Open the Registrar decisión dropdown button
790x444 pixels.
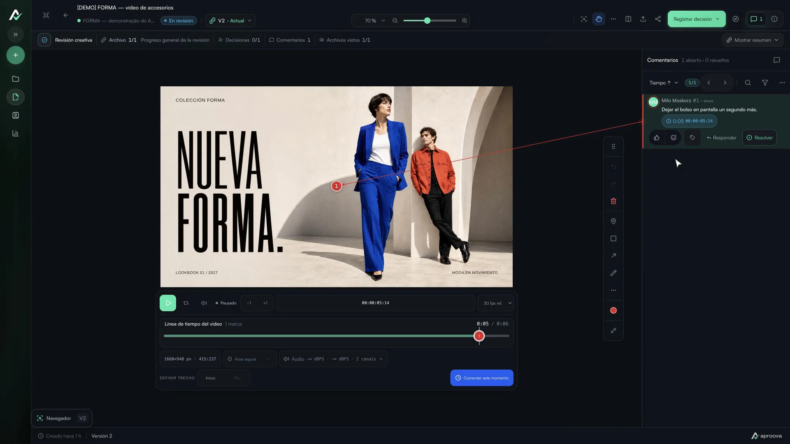[697, 19]
